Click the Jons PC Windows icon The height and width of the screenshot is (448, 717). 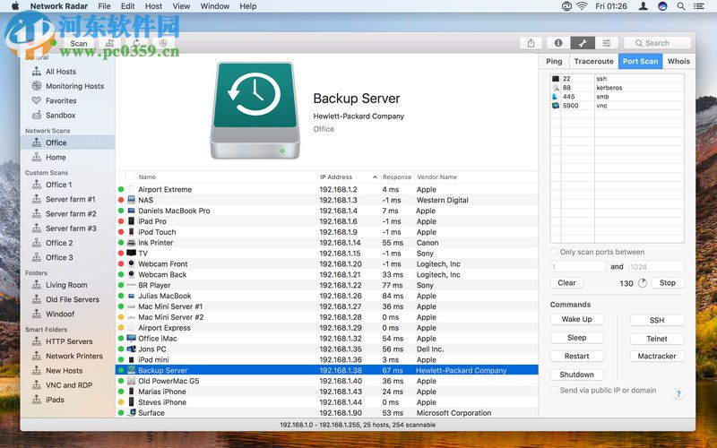click(131, 349)
